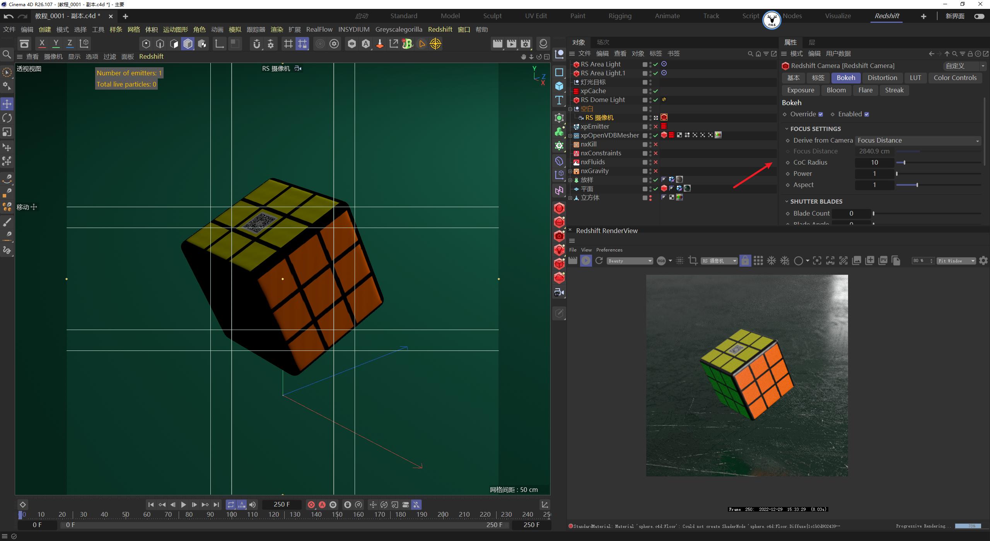Enable the xpEmitter object's red X toggle
The height and width of the screenshot is (541, 990).
coord(656,126)
